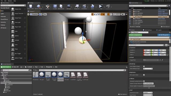
Task: Open the Edit menu
Action: point(5,1)
